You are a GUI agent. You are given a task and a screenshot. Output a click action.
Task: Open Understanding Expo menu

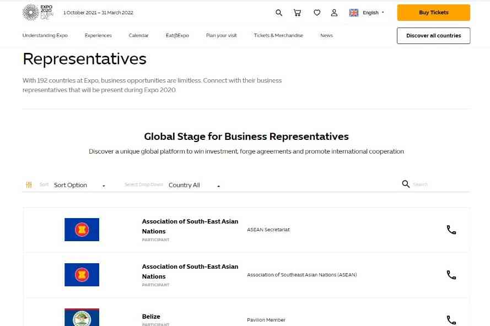[45, 35]
